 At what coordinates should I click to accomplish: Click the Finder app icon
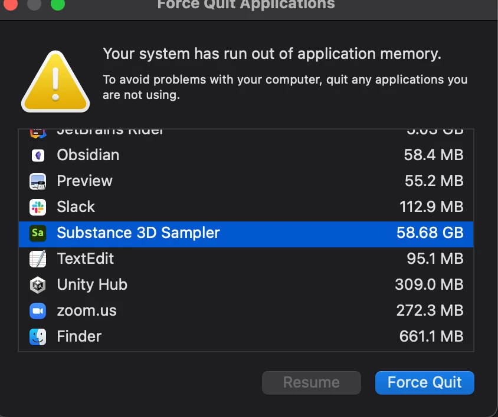coord(38,337)
